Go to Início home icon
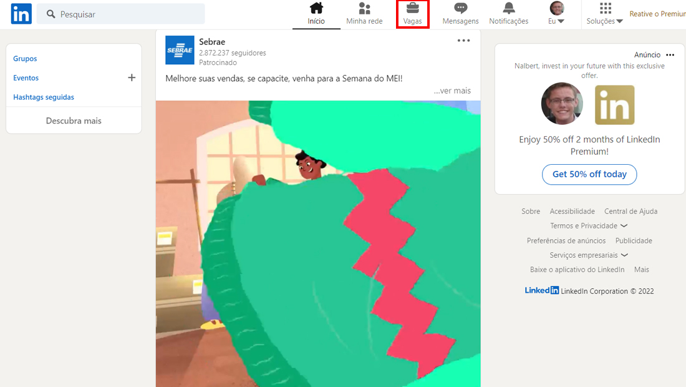Screen dimensions: 686x387 pyautogui.click(x=316, y=8)
